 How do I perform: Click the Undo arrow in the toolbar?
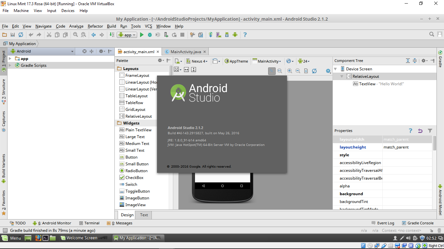pos(31,35)
